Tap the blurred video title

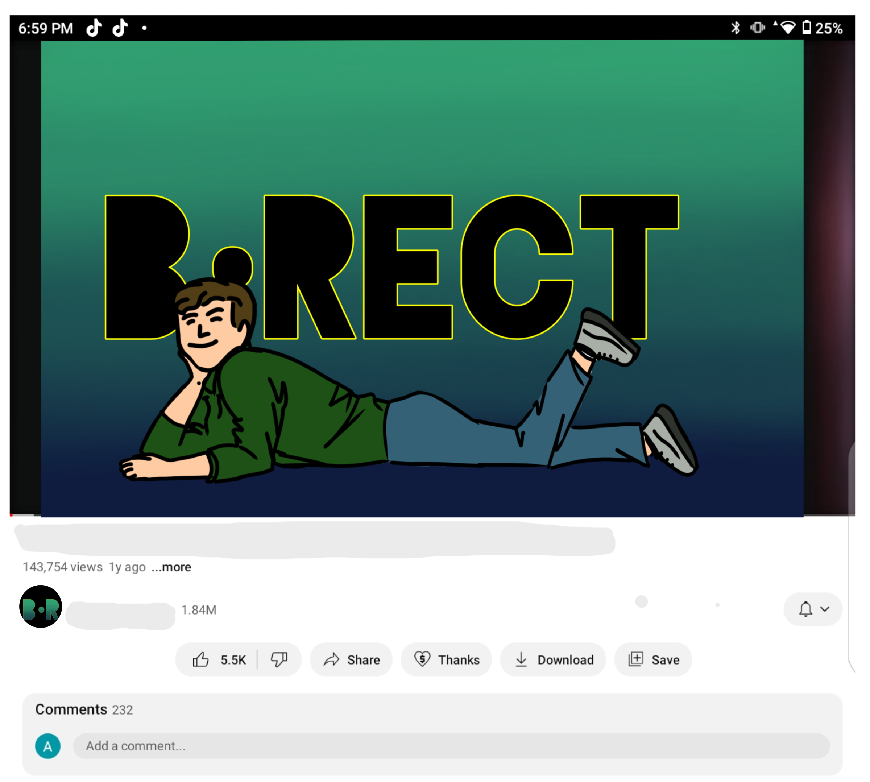pos(316,540)
